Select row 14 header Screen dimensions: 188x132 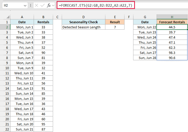point(5,88)
